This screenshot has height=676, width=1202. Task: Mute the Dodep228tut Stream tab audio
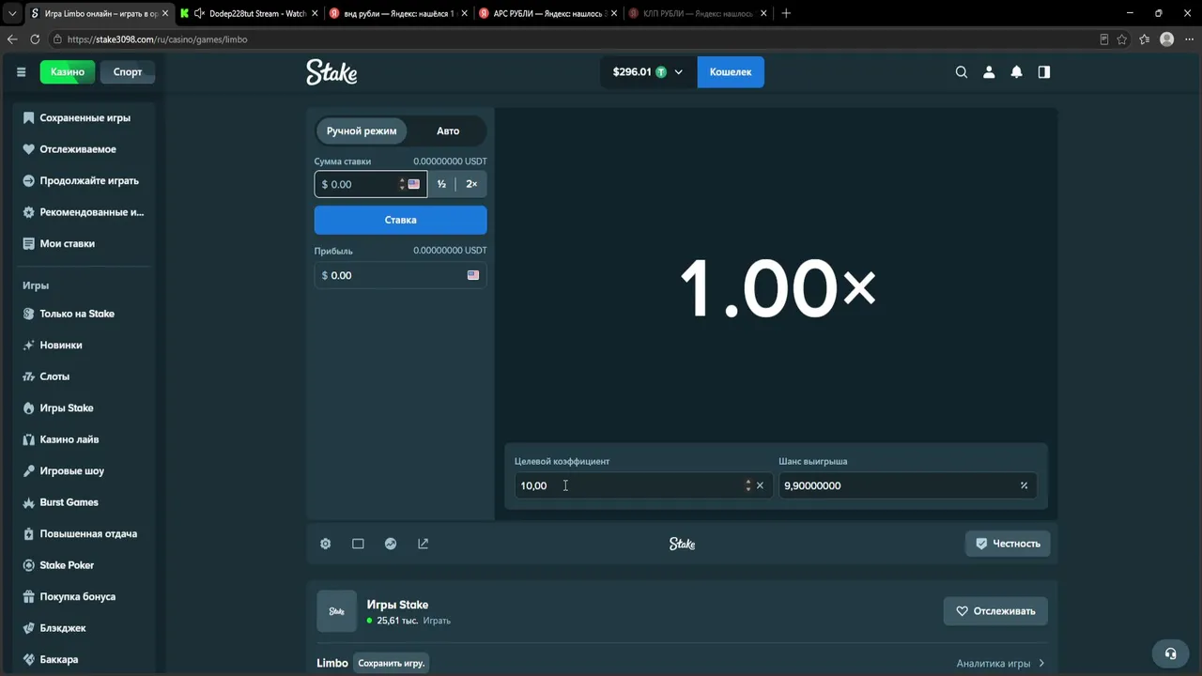(199, 13)
